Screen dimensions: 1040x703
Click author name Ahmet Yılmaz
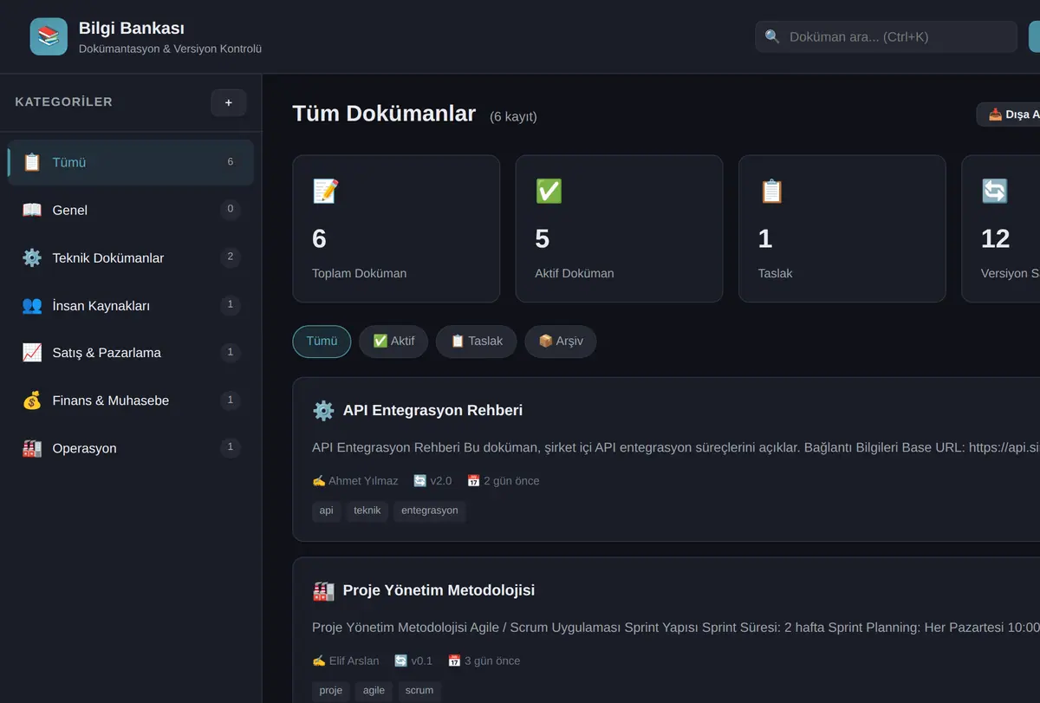363,481
